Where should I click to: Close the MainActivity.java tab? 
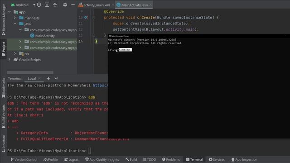tap(150, 5)
